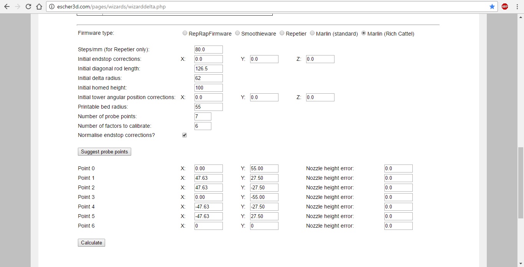524x267 pixels.
Task: Edit Number of factors to calibrate field
Action: tap(203, 126)
